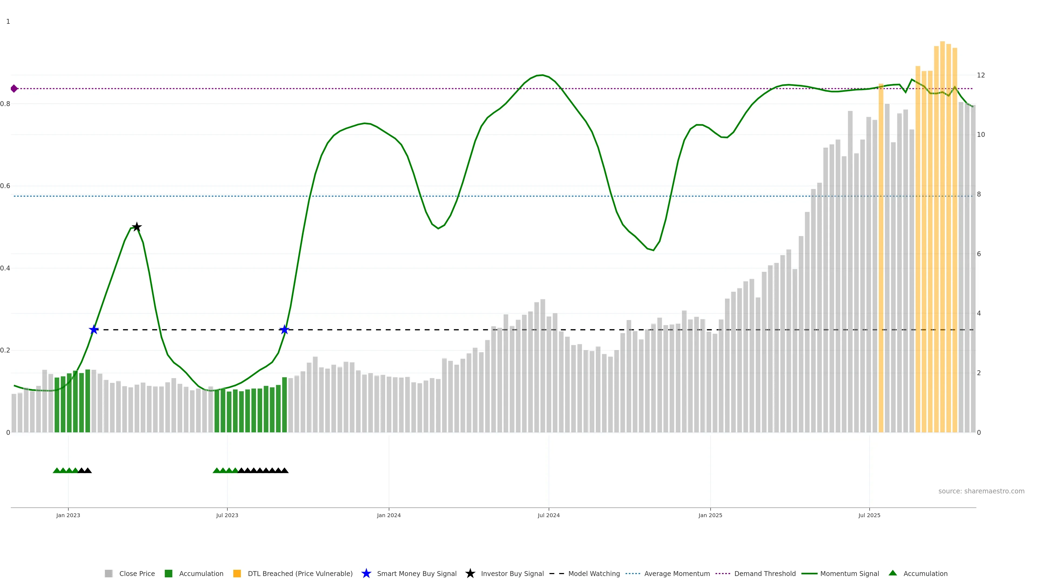
Task: Click the blue star legend icon
Action: pos(366,573)
